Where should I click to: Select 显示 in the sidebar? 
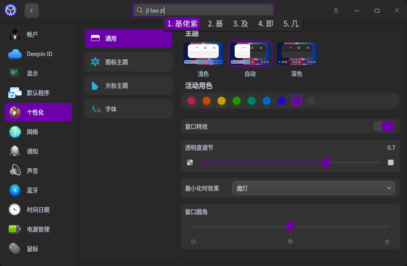click(38, 74)
